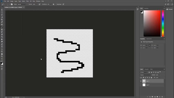
Task: Open the Photoshop search icon
Action: (166, 4)
